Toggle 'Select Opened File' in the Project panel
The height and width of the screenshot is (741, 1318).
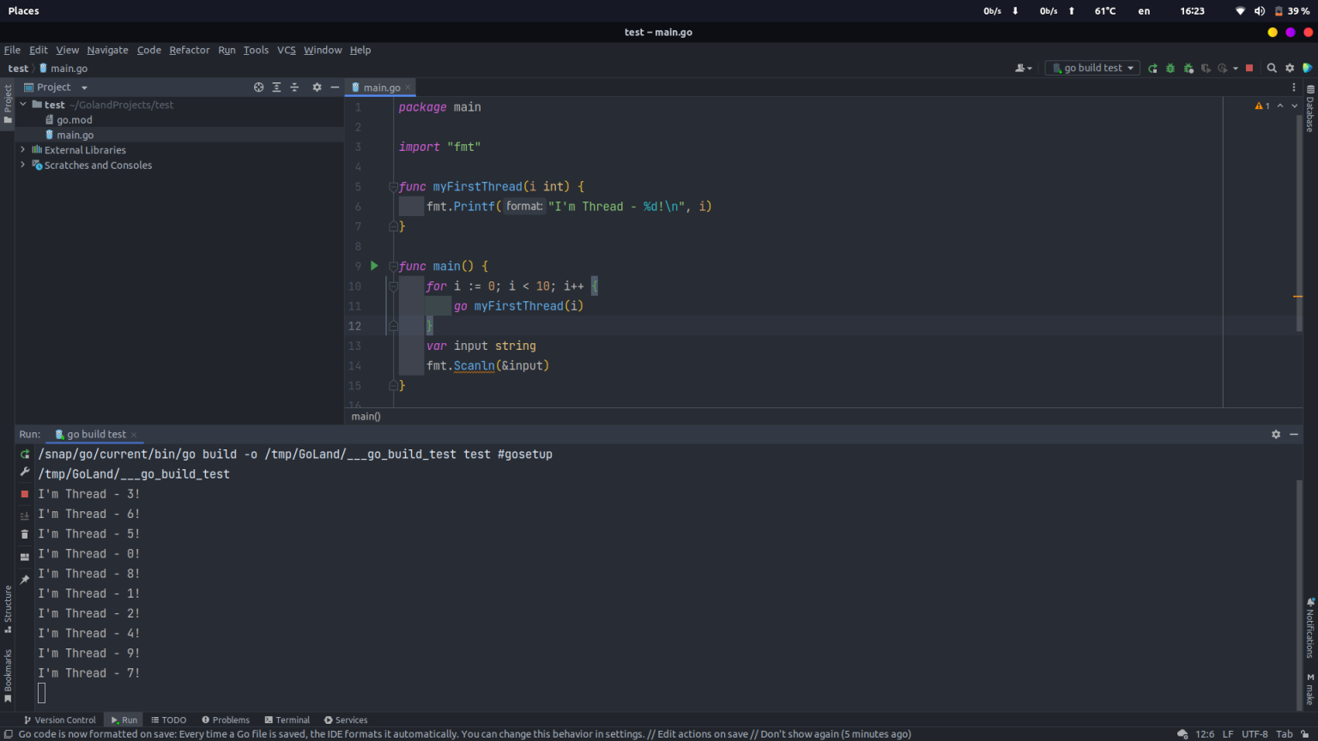(258, 87)
